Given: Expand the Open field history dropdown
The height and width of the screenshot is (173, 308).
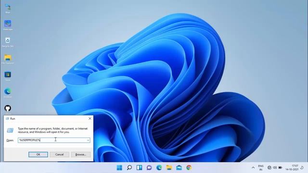Looking at the screenshot, I should (x=88, y=140).
